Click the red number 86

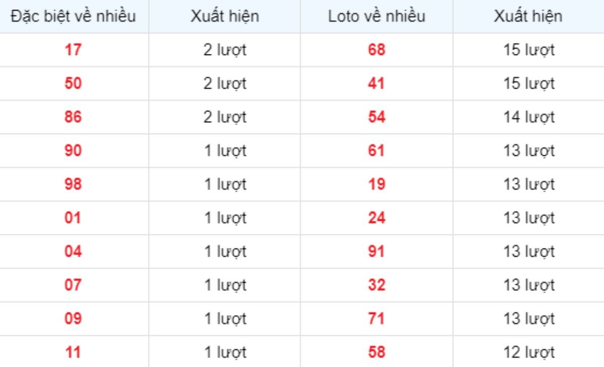[x=73, y=117]
